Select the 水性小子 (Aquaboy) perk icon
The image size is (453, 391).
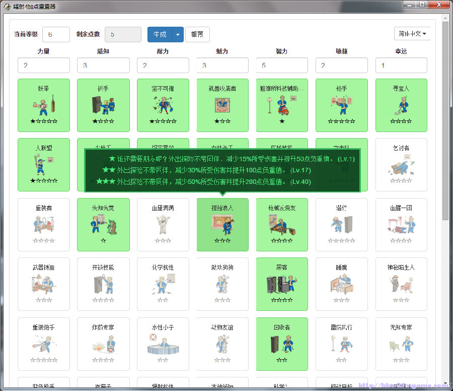pos(163,344)
